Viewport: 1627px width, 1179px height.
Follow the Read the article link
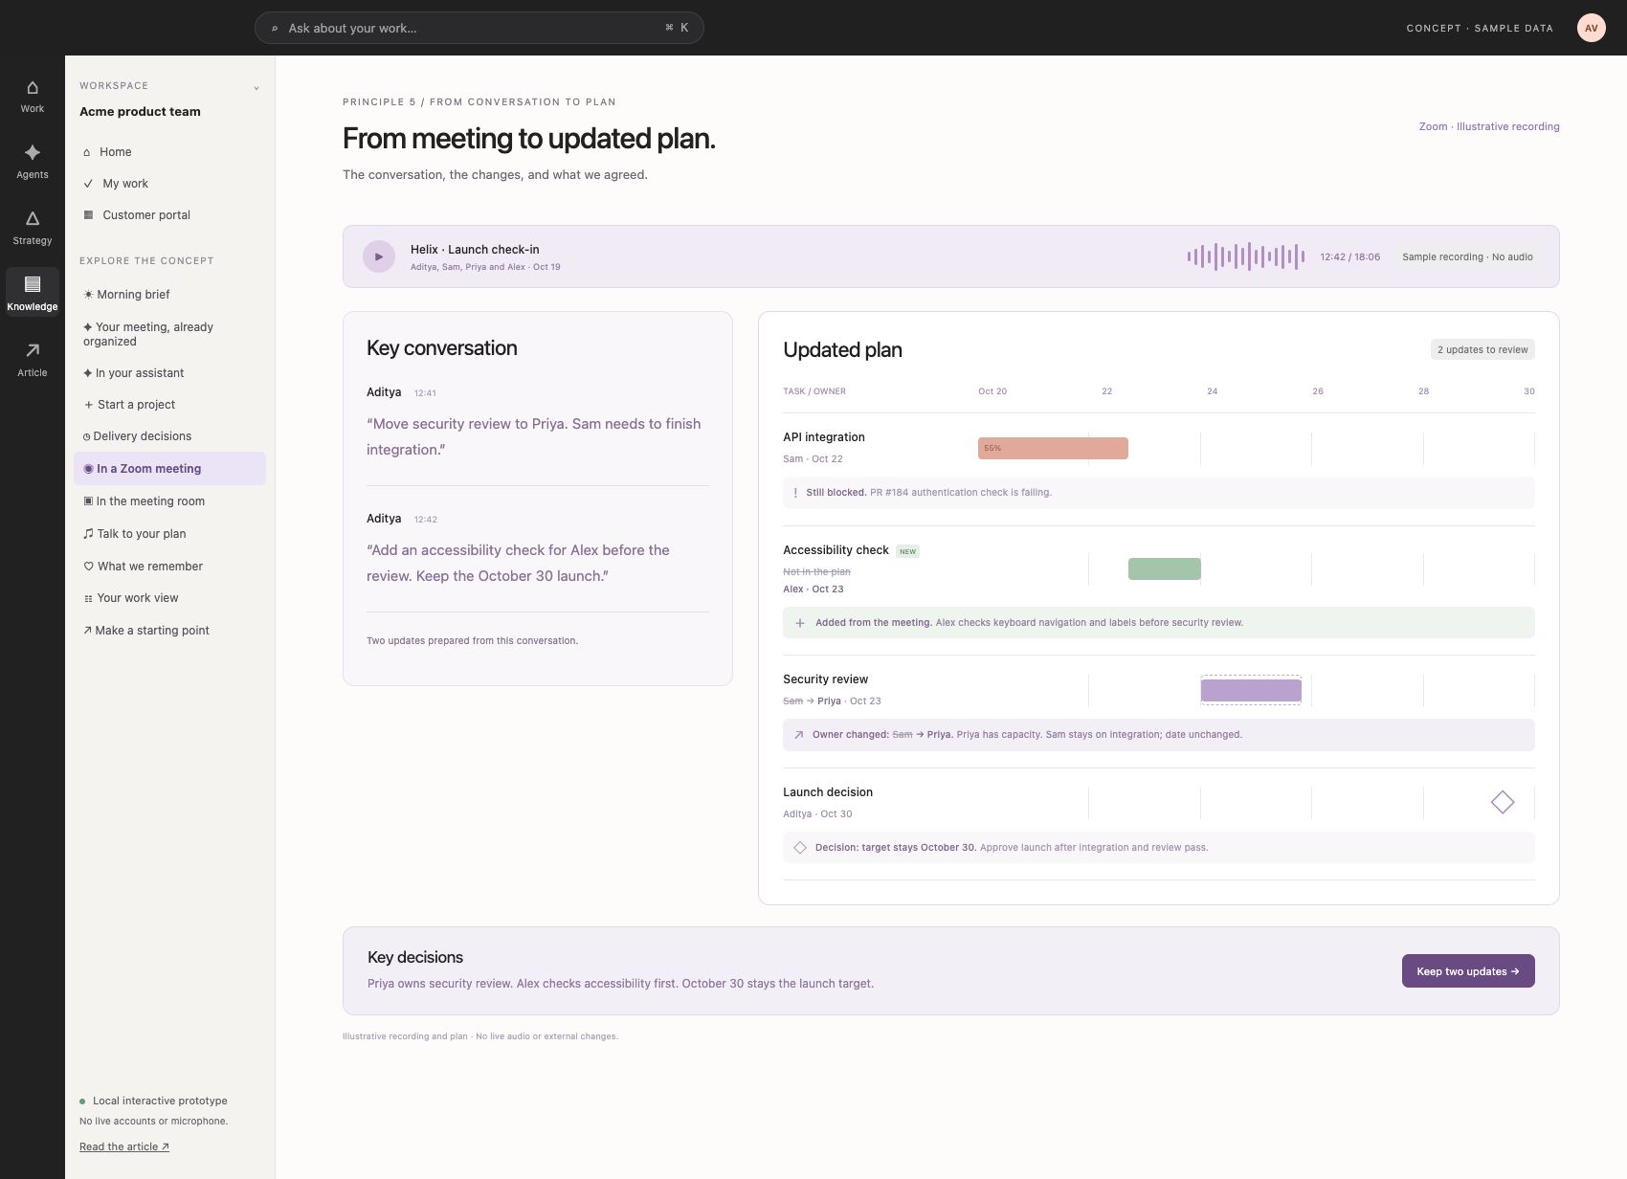click(x=124, y=1147)
